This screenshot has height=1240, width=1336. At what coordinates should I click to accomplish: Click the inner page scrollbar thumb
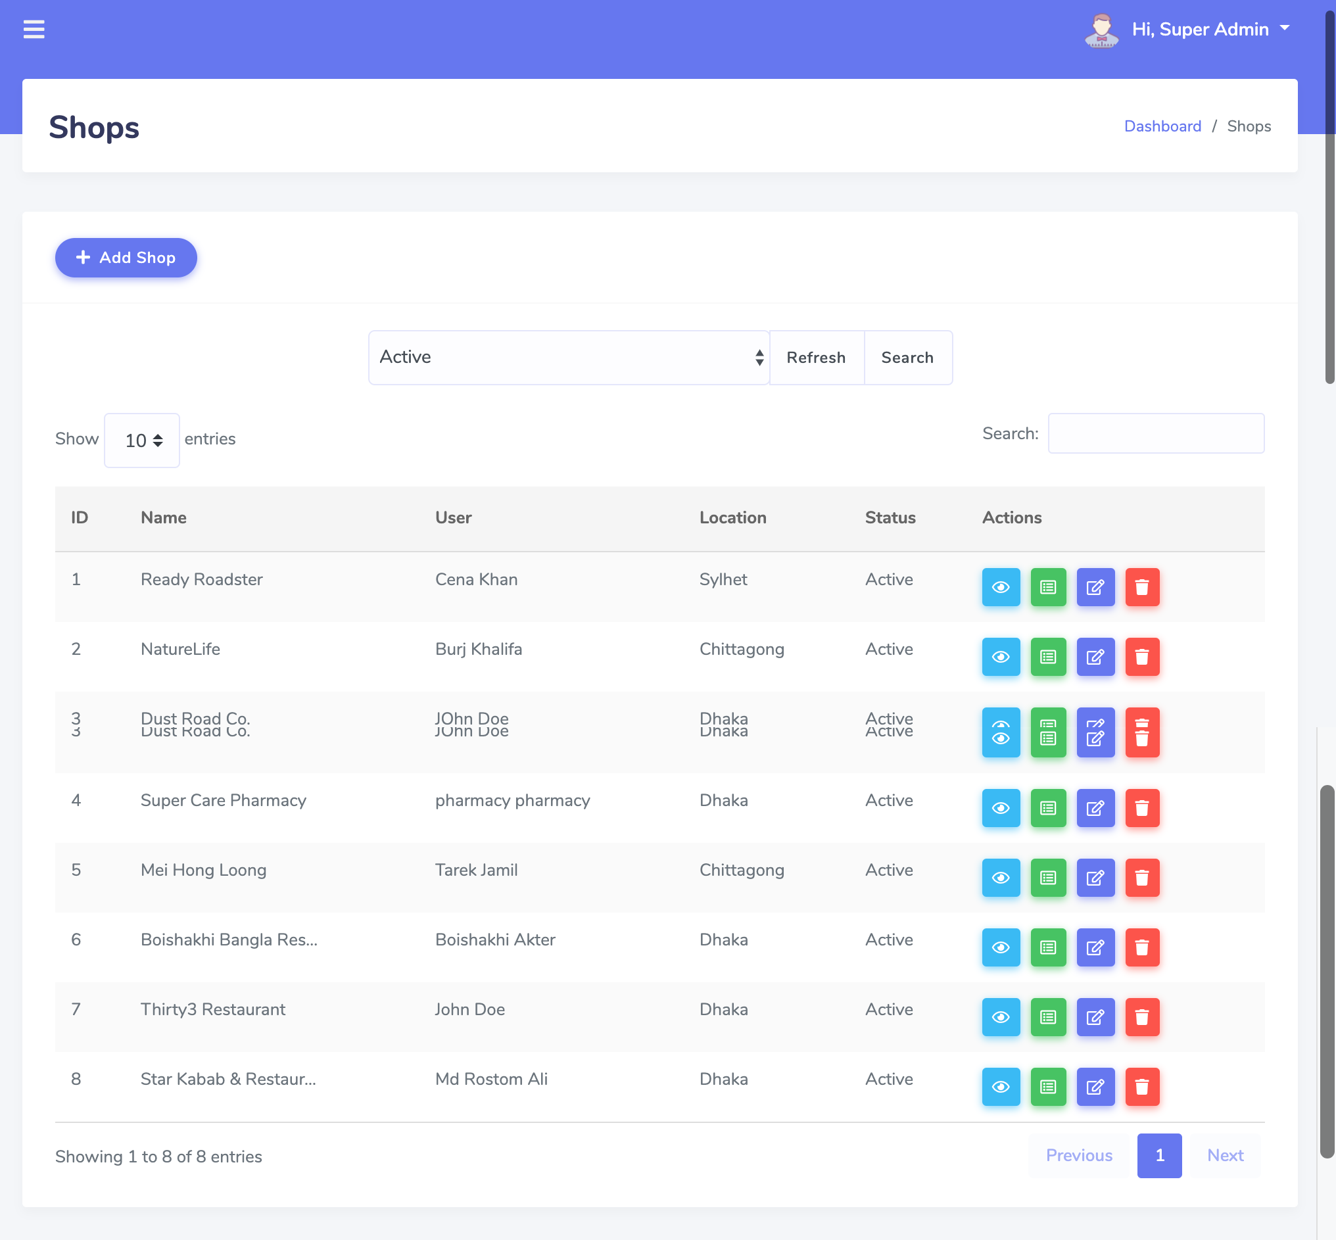click(x=1326, y=971)
